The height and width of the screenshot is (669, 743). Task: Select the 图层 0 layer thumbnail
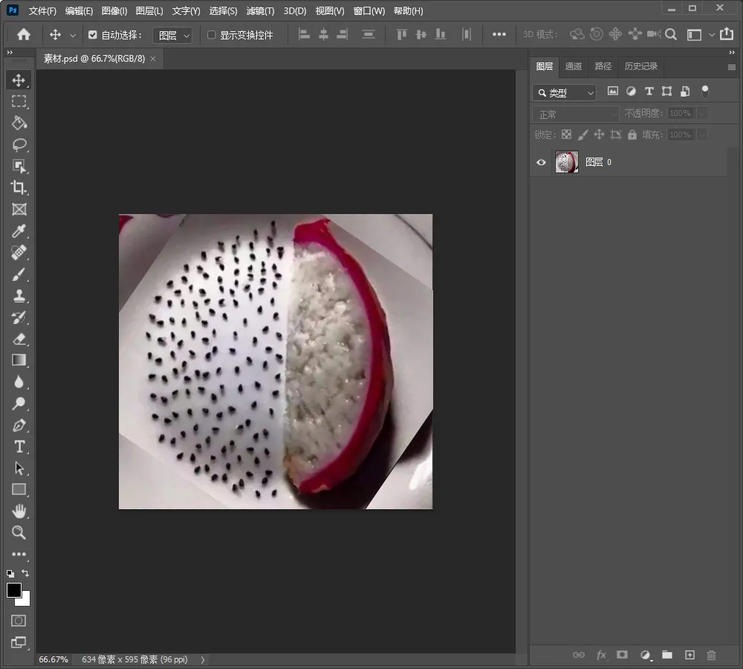pyautogui.click(x=567, y=162)
